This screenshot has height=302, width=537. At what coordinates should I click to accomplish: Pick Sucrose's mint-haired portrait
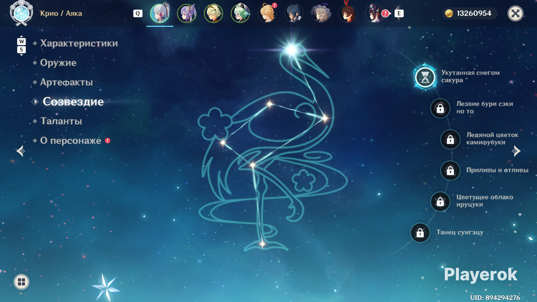click(x=240, y=13)
